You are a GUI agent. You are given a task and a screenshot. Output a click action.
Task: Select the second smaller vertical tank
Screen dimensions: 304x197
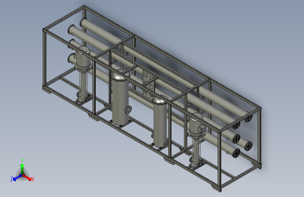click(x=160, y=122)
